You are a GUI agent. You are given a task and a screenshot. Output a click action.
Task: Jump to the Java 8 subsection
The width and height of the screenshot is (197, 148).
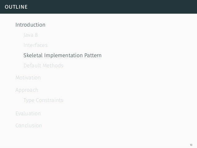click(x=31, y=35)
